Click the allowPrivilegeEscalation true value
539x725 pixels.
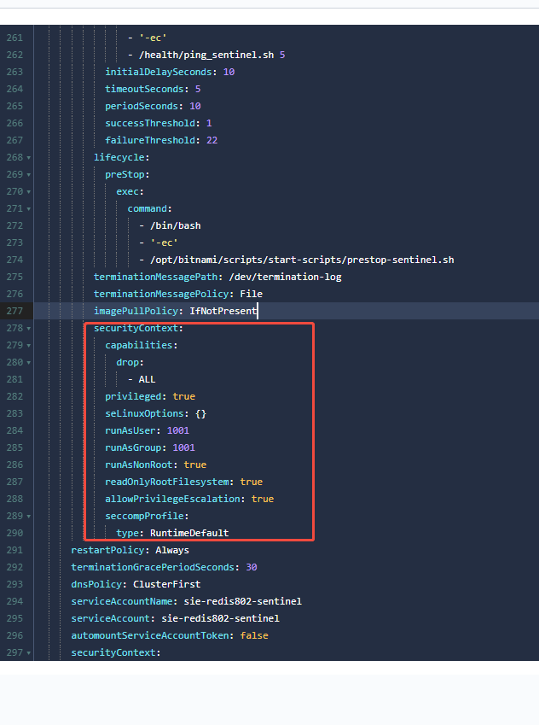pos(262,499)
